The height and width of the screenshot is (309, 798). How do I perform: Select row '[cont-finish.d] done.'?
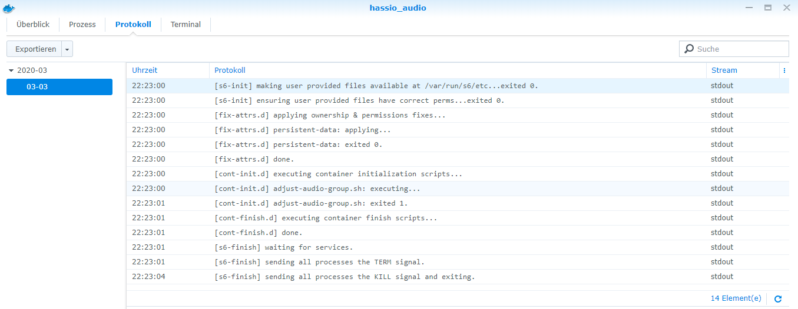pos(458,233)
